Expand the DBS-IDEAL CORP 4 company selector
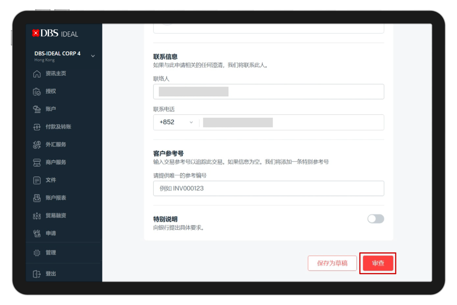 pyautogui.click(x=93, y=56)
